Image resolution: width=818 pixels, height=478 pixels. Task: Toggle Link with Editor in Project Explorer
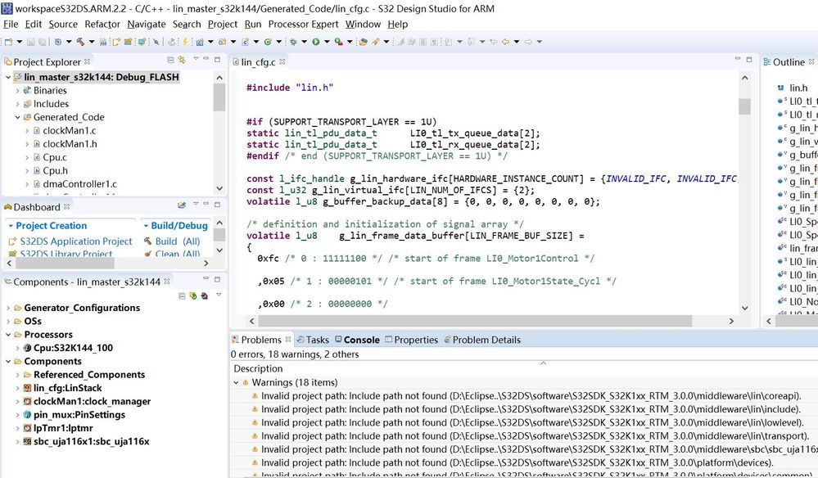[182, 60]
